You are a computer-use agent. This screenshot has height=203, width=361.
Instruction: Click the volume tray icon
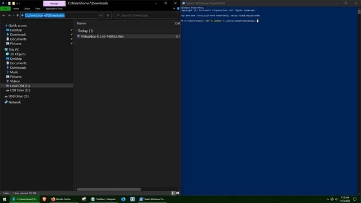336,199
